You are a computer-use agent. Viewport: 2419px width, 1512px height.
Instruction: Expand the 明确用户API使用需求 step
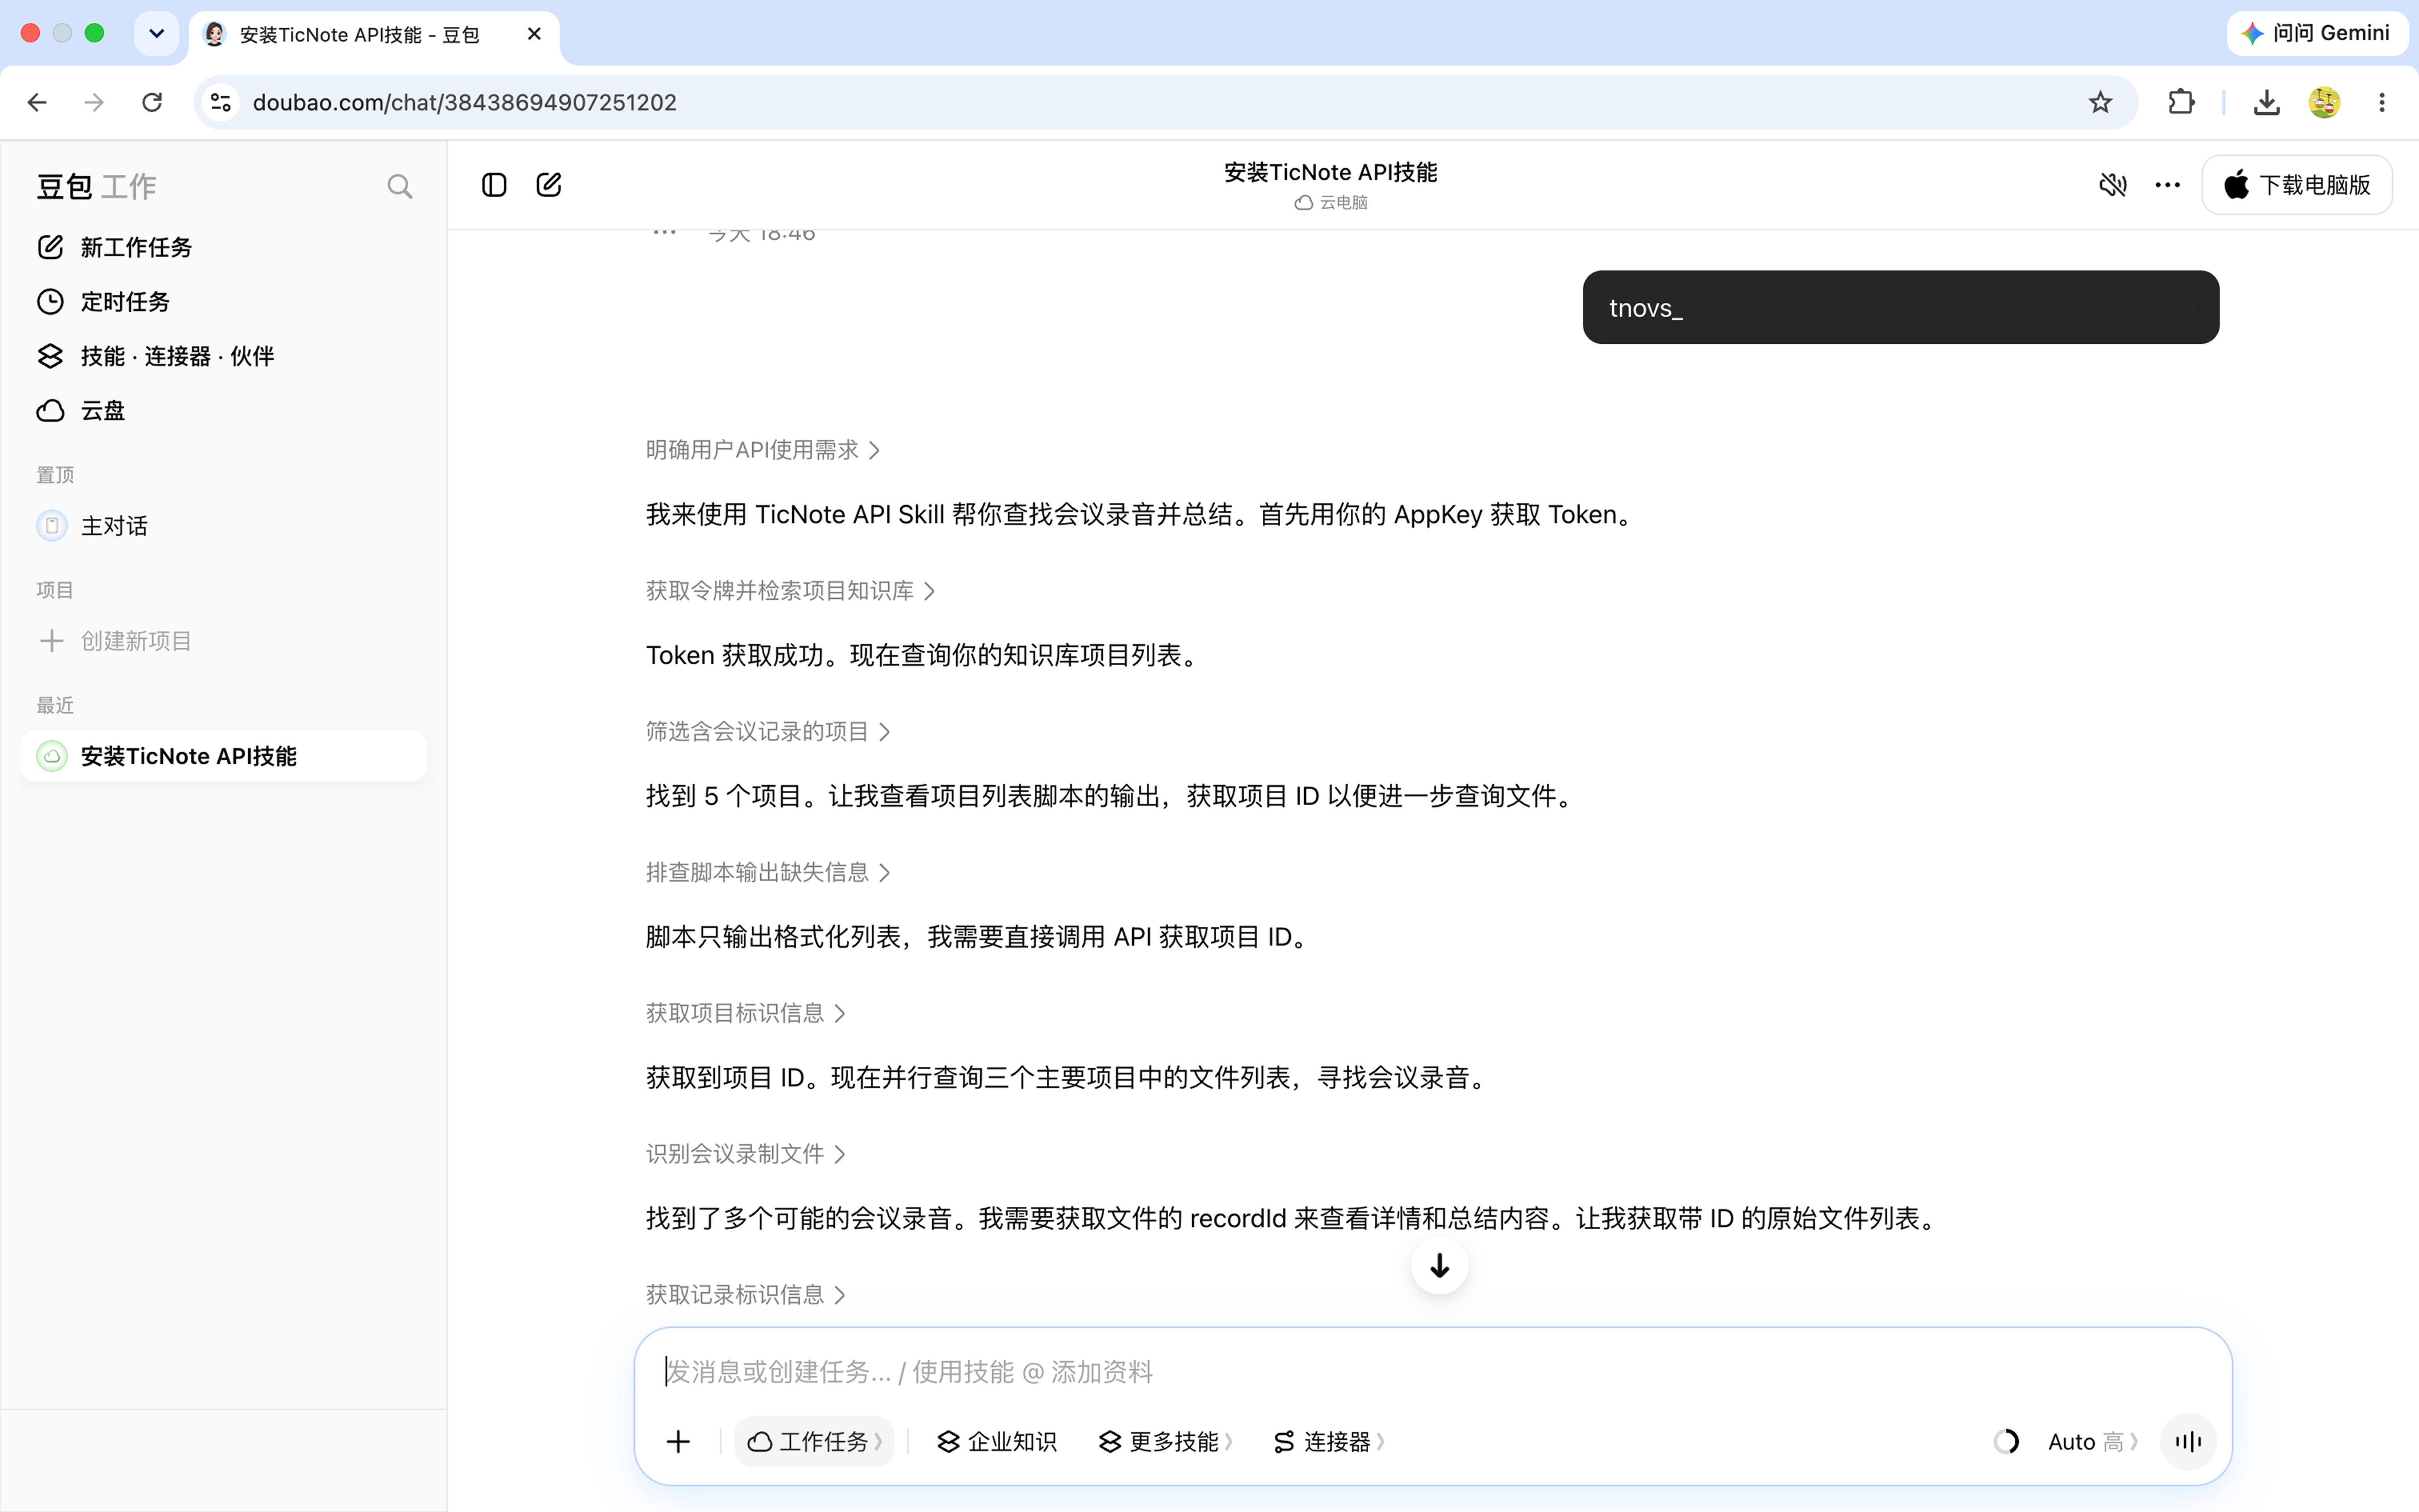pyautogui.click(x=763, y=450)
